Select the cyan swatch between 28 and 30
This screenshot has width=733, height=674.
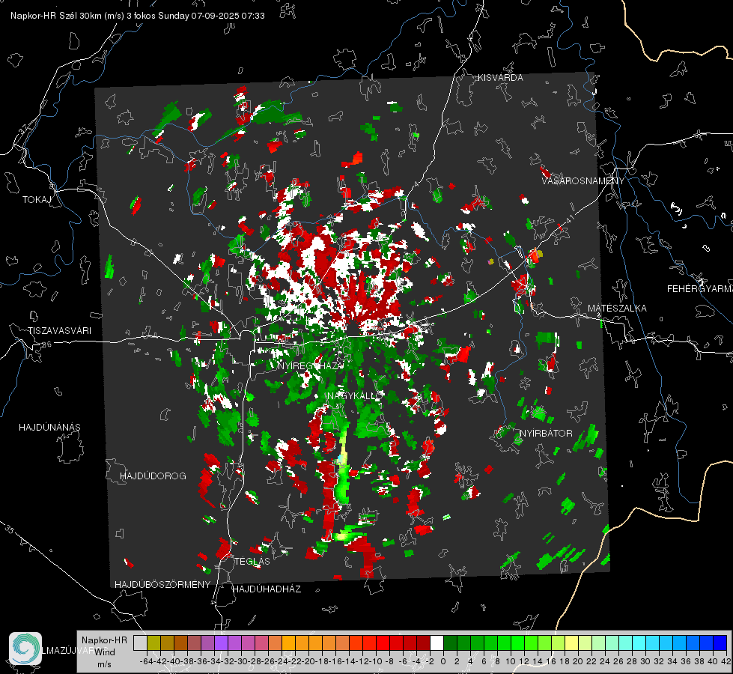[639, 643]
